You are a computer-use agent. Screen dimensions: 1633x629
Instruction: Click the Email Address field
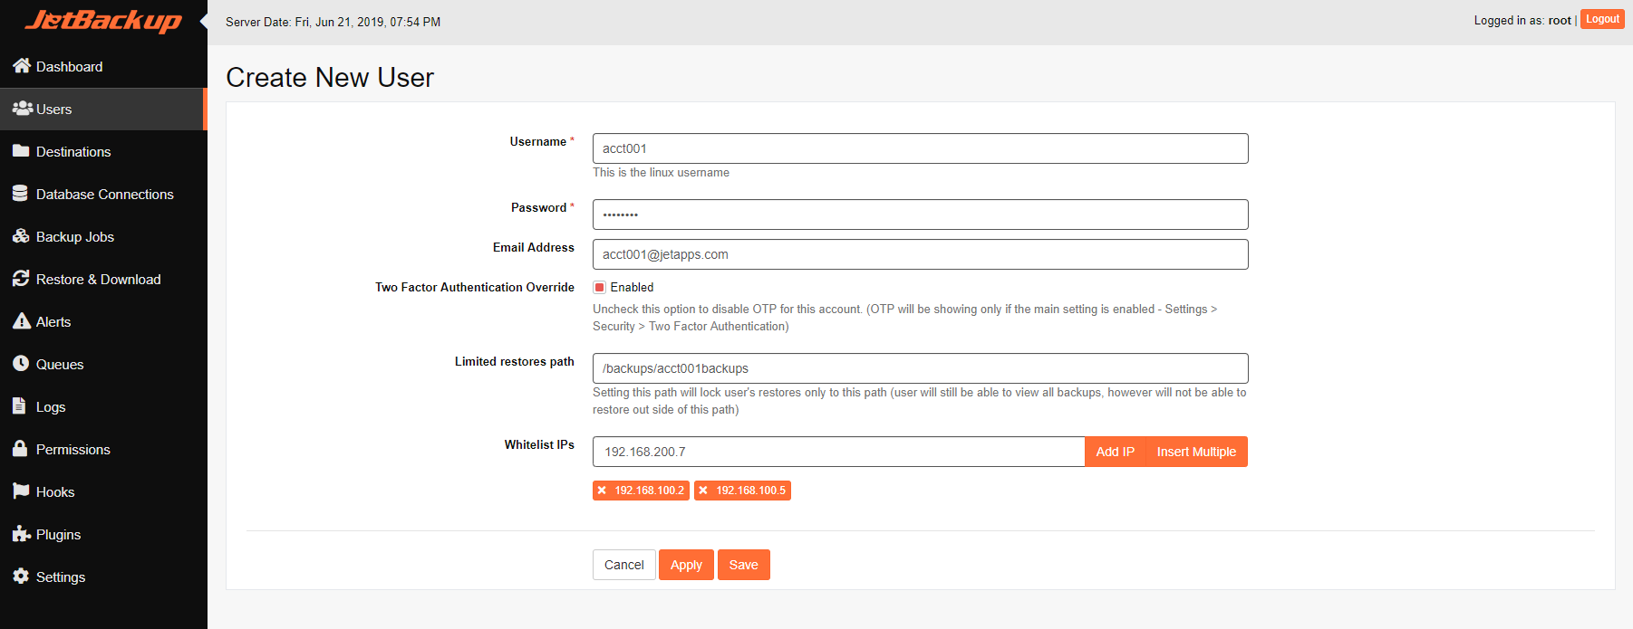pos(920,254)
